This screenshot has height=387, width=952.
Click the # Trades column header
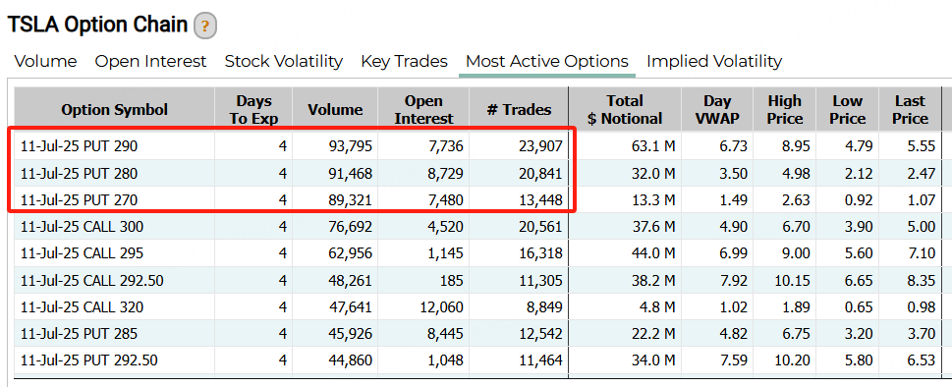519,109
